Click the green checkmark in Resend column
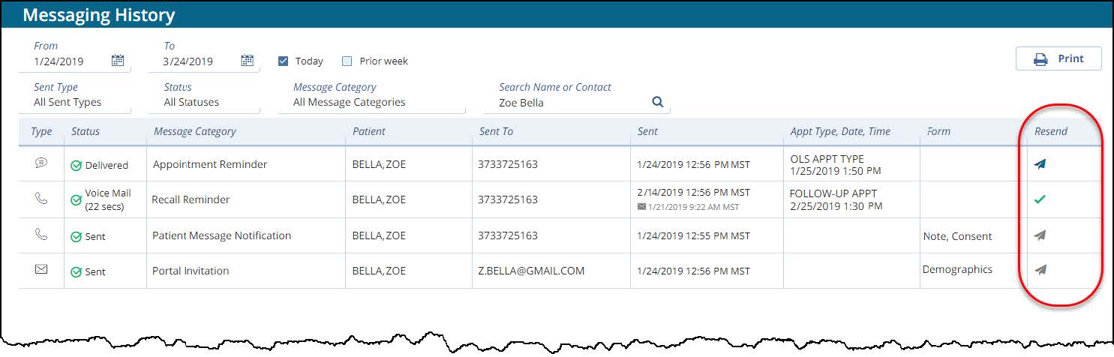Viewport: 1114px width, 357px height. [1040, 199]
